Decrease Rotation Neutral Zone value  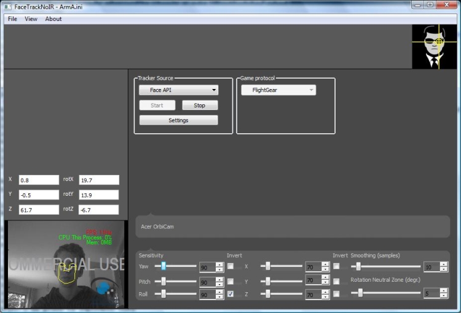tap(444, 296)
